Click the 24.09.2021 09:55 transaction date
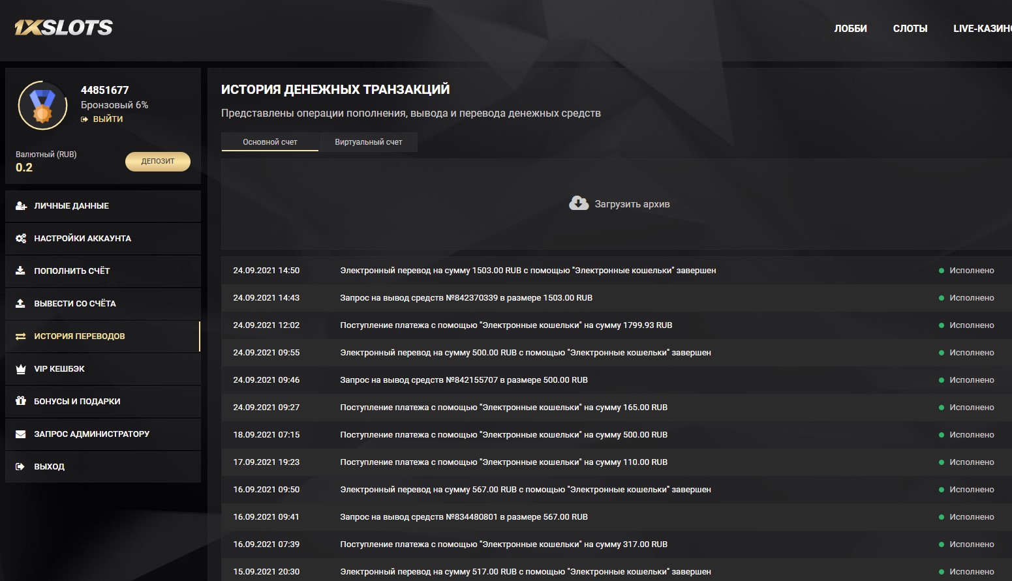1012x581 pixels. coord(266,353)
